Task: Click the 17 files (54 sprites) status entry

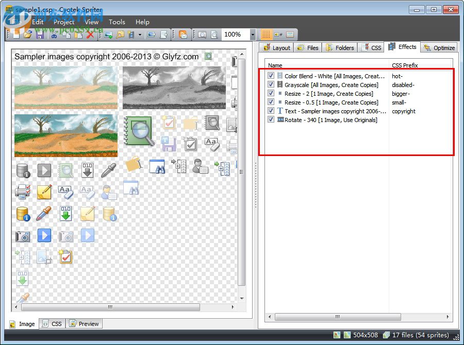Action: [416, 335]
